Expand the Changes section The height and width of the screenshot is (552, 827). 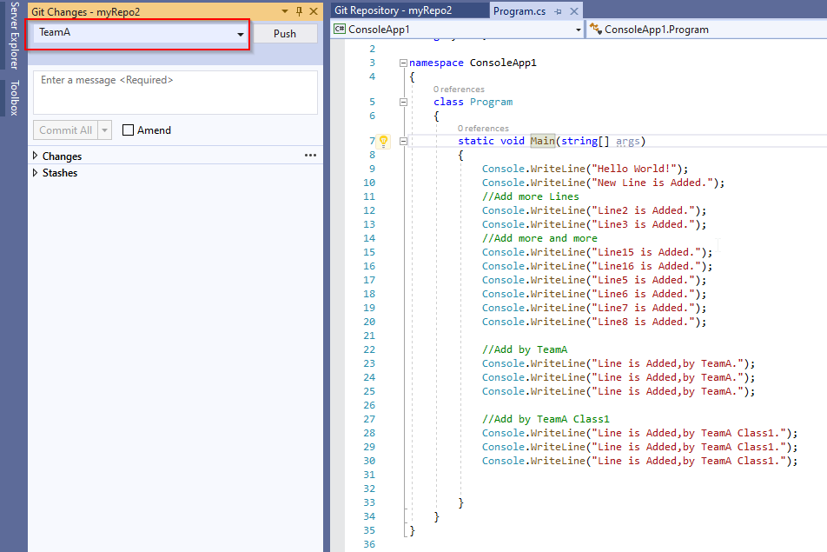click(36, 156)
